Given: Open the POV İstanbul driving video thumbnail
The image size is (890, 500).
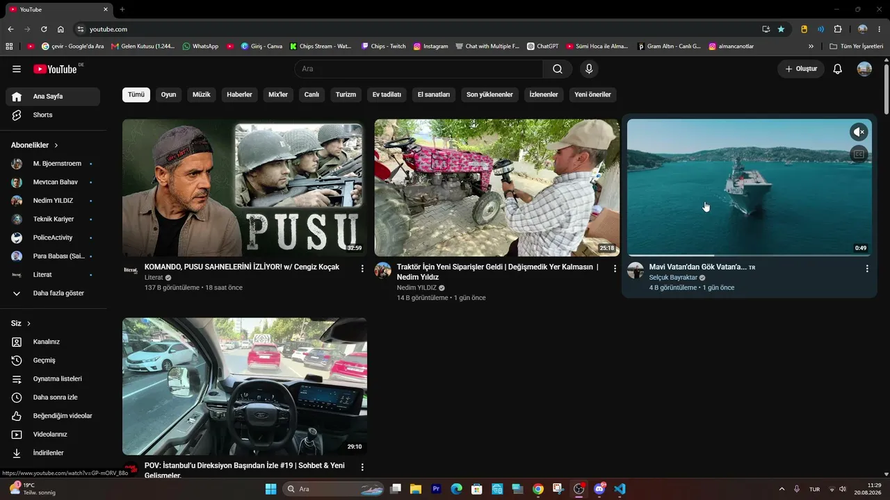Looking at the screenshot, I should point(245,386).
